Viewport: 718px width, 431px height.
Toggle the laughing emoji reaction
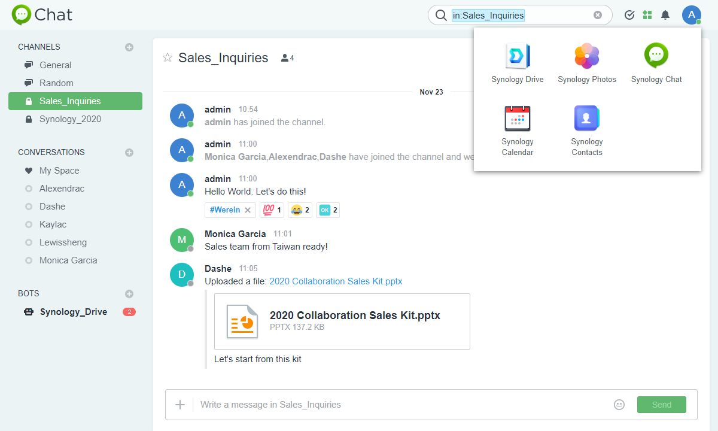point(300,210)
